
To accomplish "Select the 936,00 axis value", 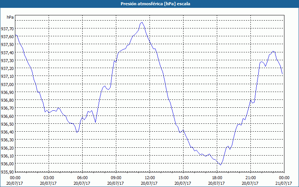I will pos(7,164).
